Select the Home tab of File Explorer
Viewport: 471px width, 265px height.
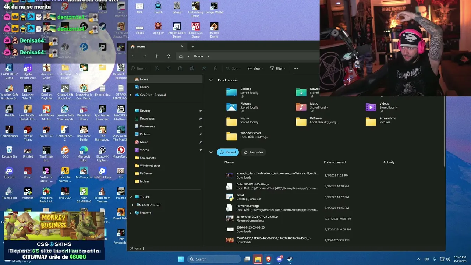pos(157,46)
